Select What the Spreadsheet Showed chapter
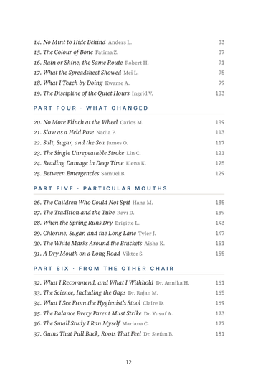 pos(128,73)
